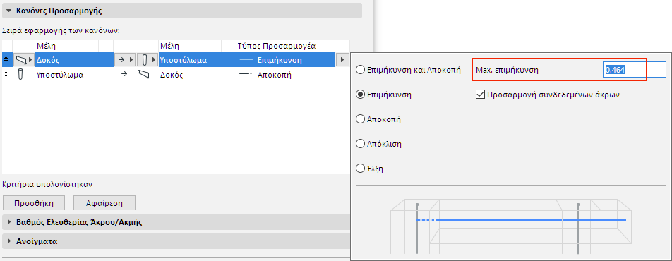Select the Έλξη radio option
This screenshot has height=261, width=672.
[x=361, y=169]
